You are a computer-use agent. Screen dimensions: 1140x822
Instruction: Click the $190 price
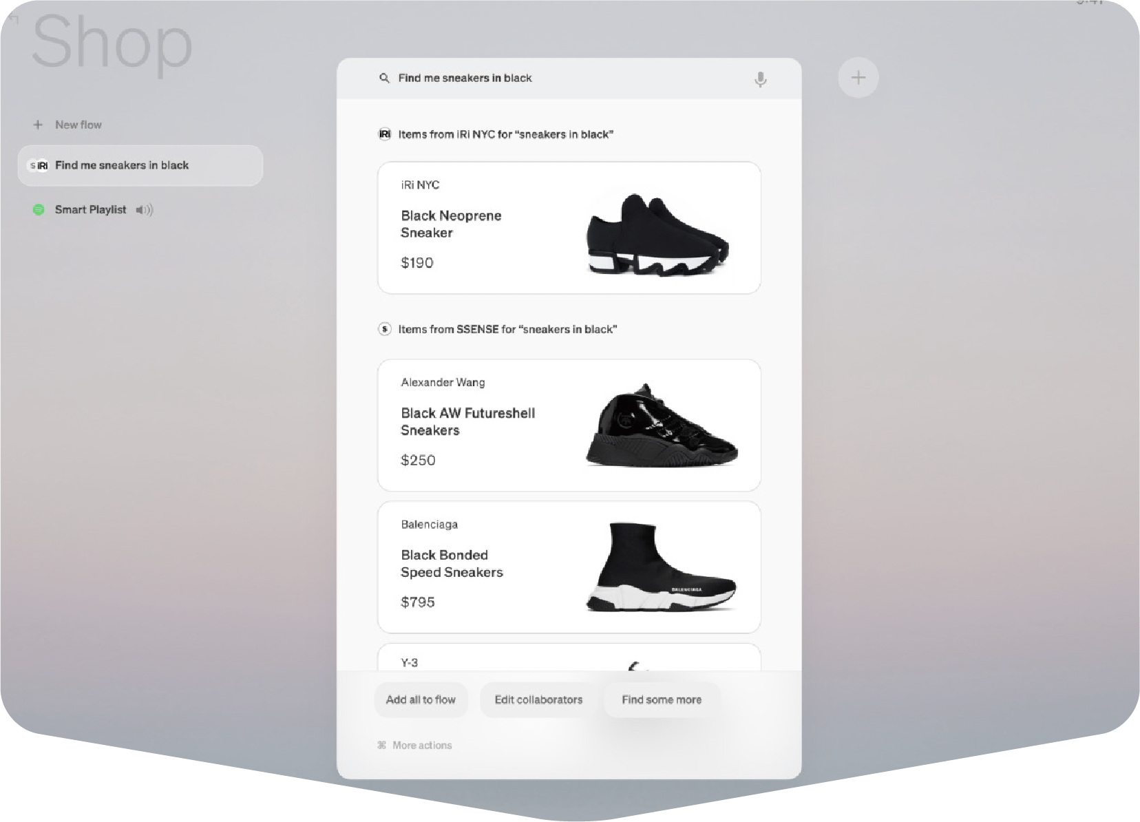pyautogui.click(x=417, y=262)
